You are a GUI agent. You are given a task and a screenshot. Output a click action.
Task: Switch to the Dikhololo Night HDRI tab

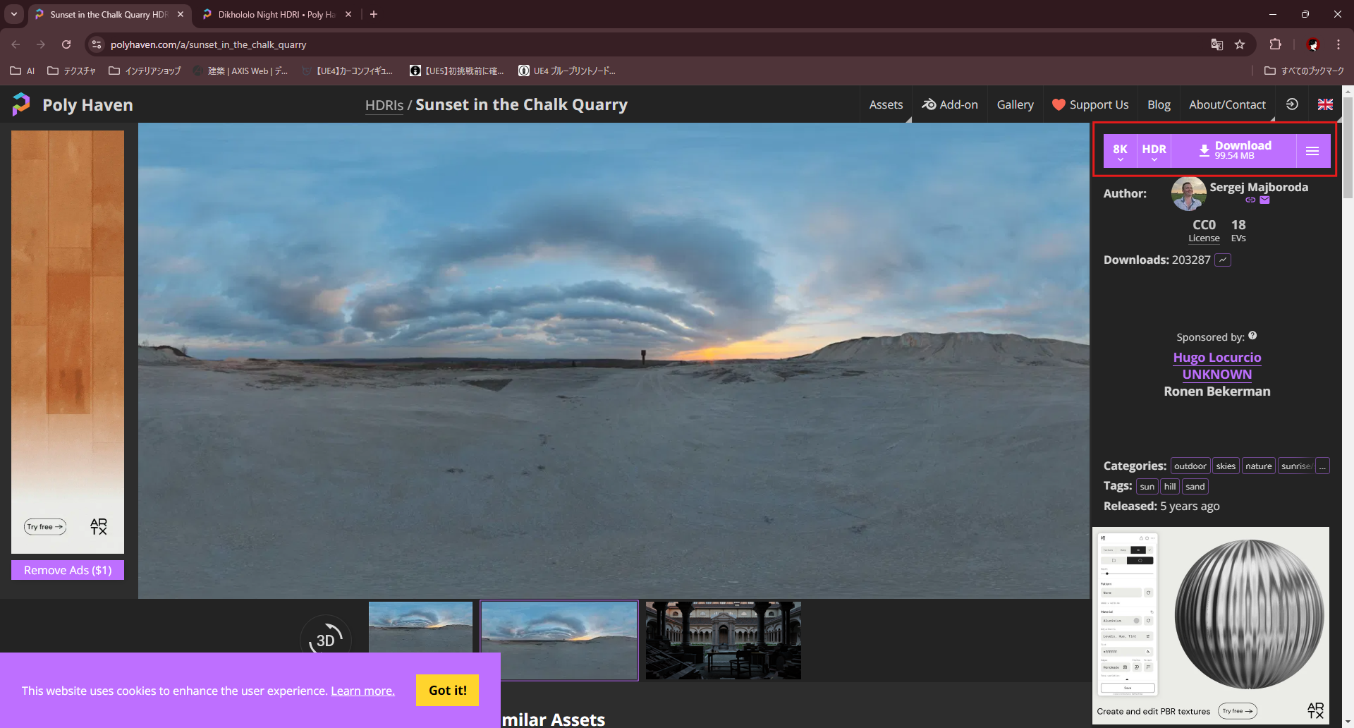click(276, 14)
